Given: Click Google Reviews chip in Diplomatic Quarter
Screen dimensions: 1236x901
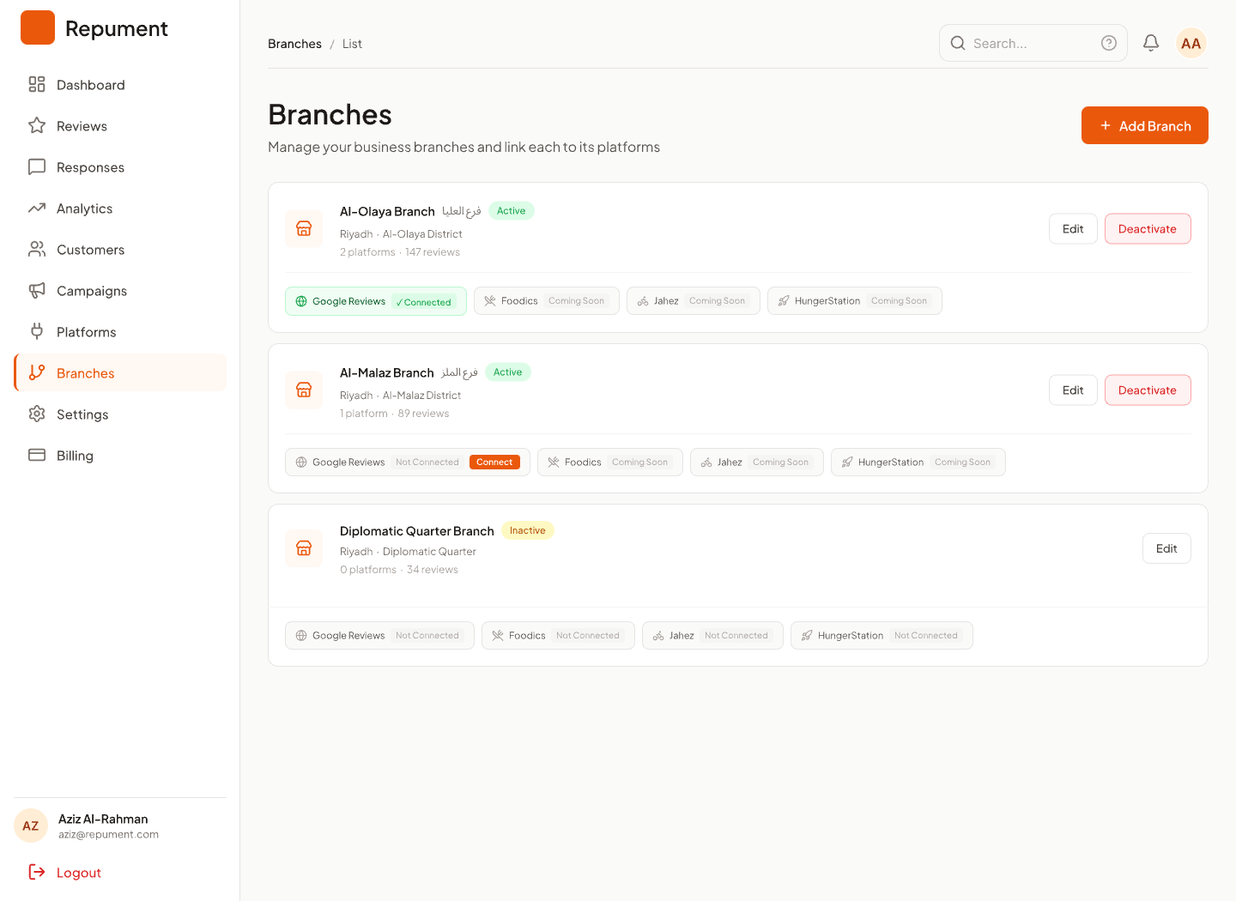Looking at the screenshot, I should [379, 636].
